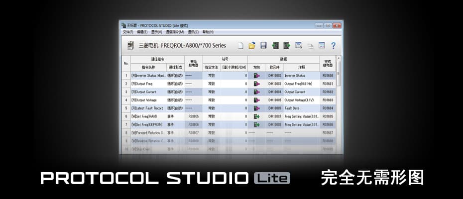Open the blue question mark help icon
This screenshot has width=463, height=199.
tap(333, 45)
